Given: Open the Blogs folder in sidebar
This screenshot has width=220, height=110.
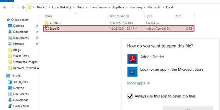Looking at the screenshot, I should 17,50.
